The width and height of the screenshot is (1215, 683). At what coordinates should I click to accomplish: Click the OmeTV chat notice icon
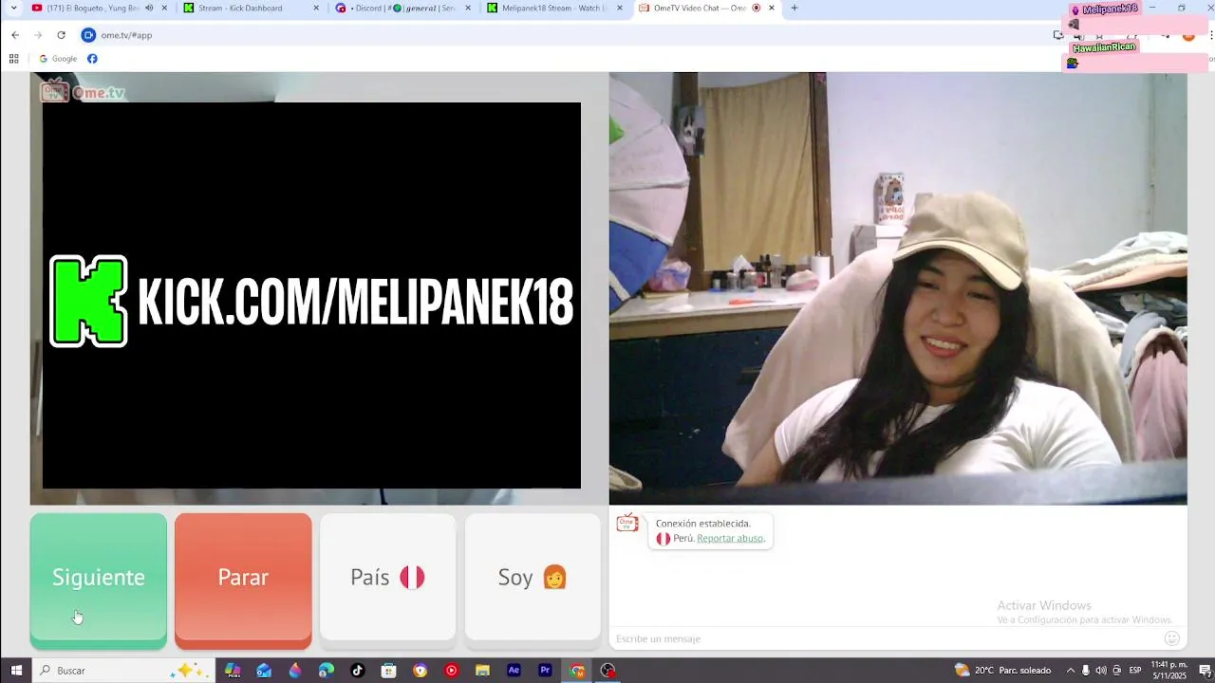click(627, 524)
